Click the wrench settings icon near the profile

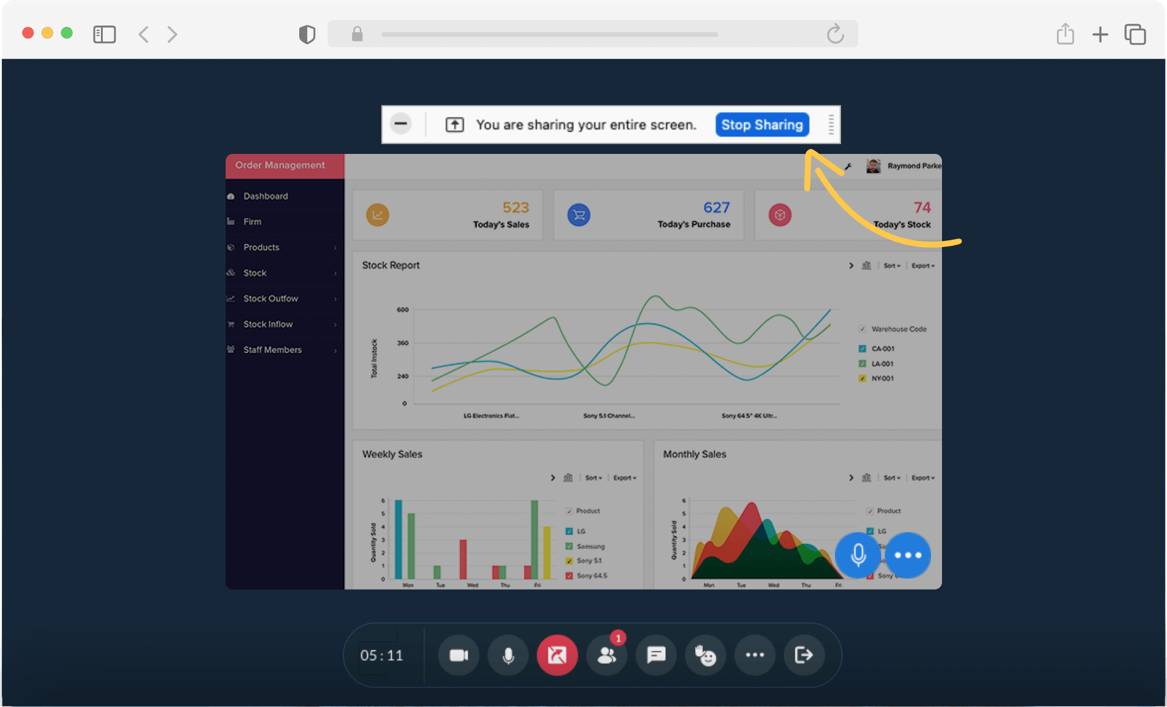[848, 166]
